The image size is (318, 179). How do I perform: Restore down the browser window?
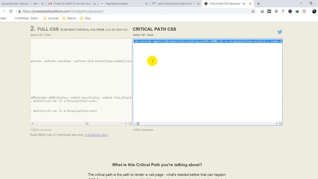(x=311, y=3)
